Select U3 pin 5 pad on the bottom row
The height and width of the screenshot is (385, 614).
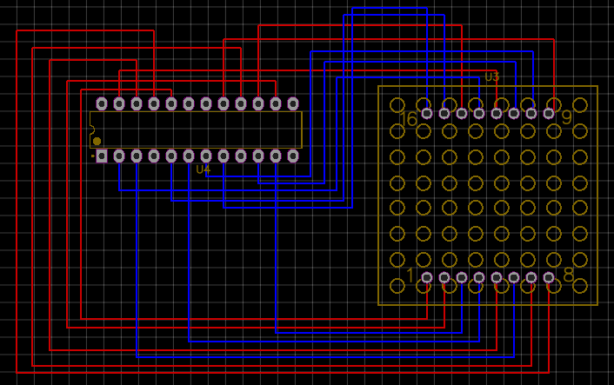(x=497, y=277)
